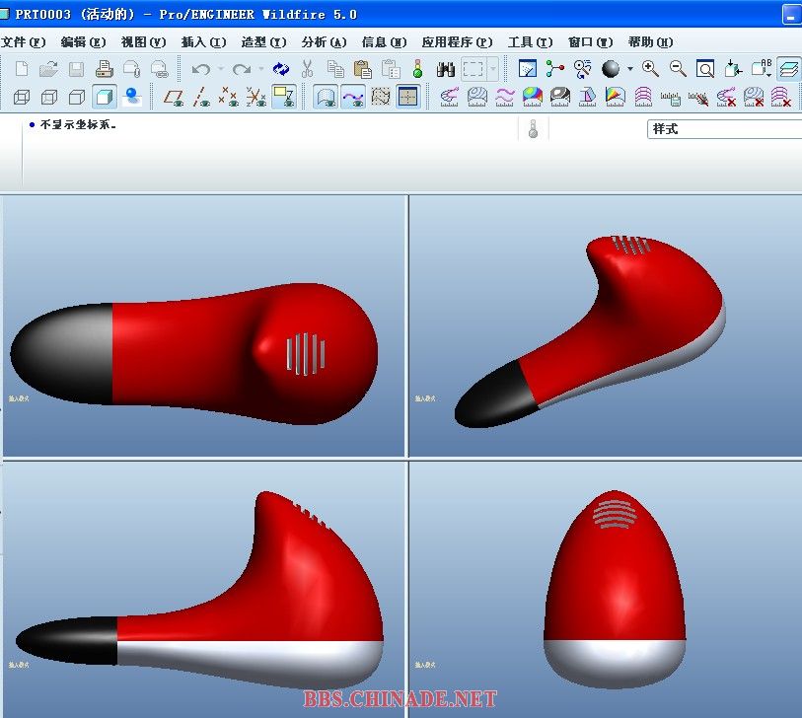Click the traffic light regeneration status icon
Screen dimensions: 802x718
(417, 69)
